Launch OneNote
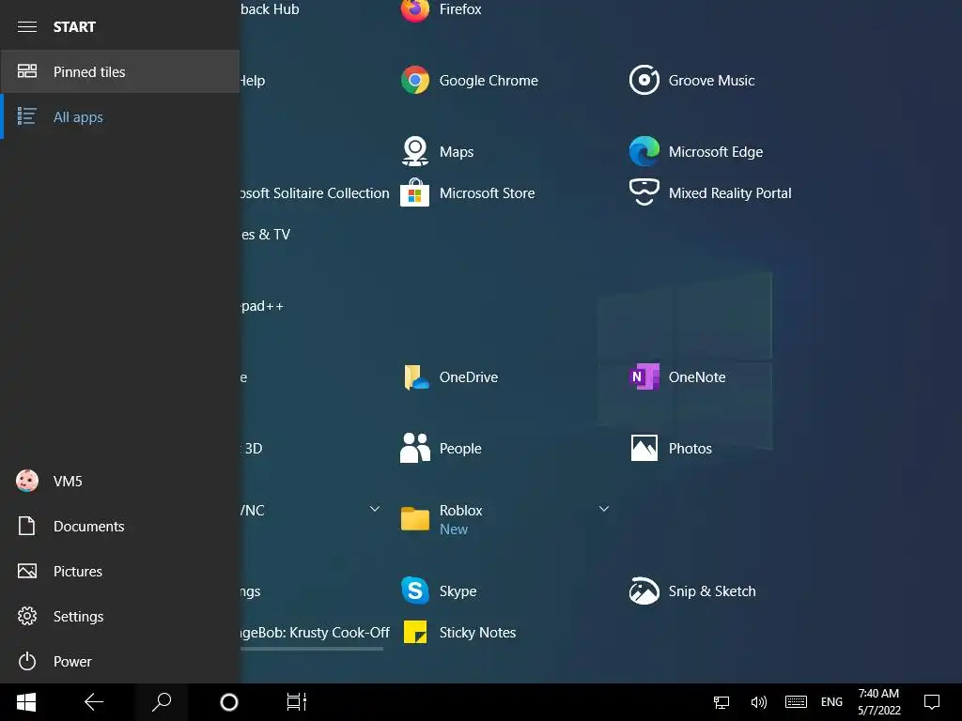The height and width of the screenshot is (721, 962). point(677,377)
